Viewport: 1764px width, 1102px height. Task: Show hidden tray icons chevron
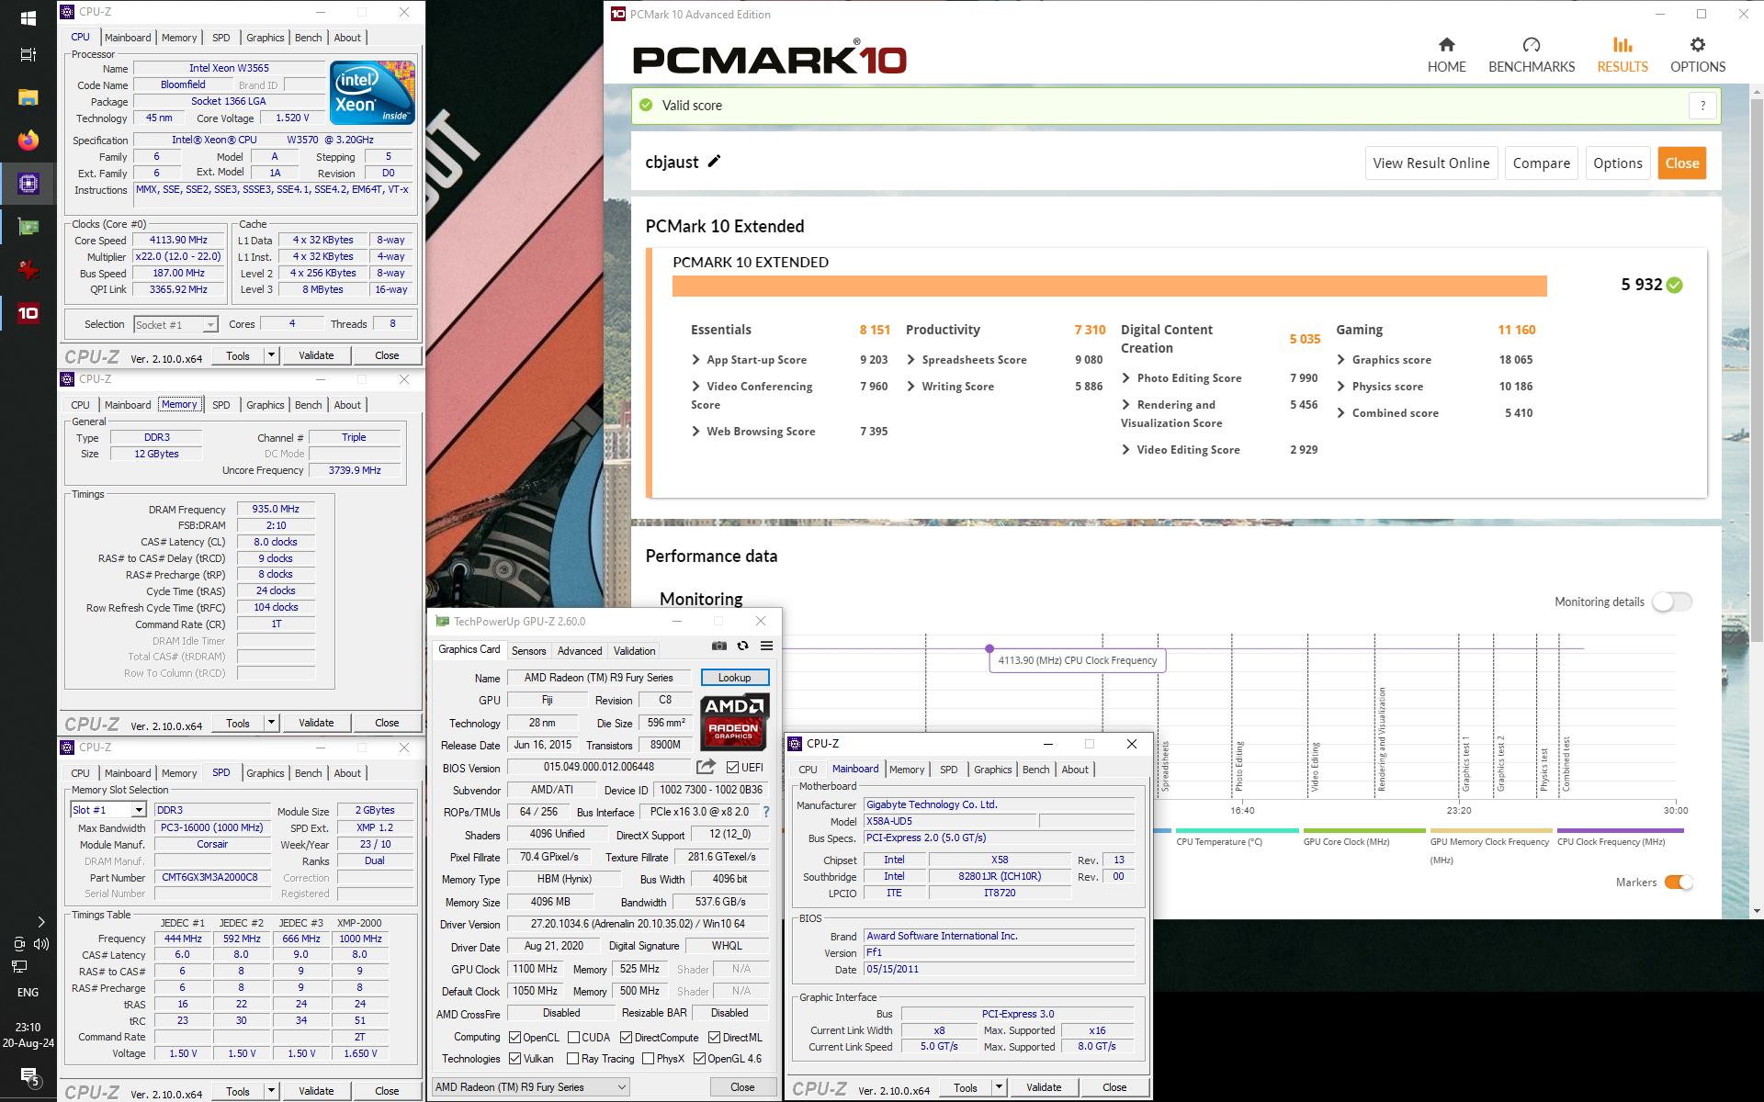pos(41,921)
